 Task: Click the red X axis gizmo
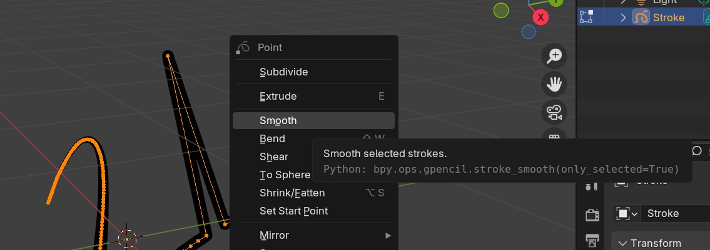(539, 17)
